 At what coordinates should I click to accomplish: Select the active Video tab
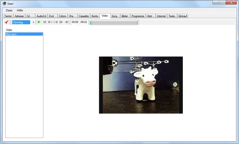(105, 16)
